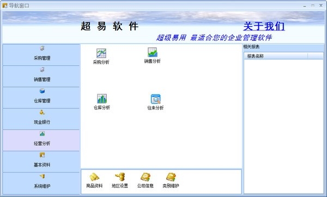The width and height of the screenshot is (327, 197).
Task: Click the 报表名称 column header
Action: pyautogui.click(x=276, y=56)
